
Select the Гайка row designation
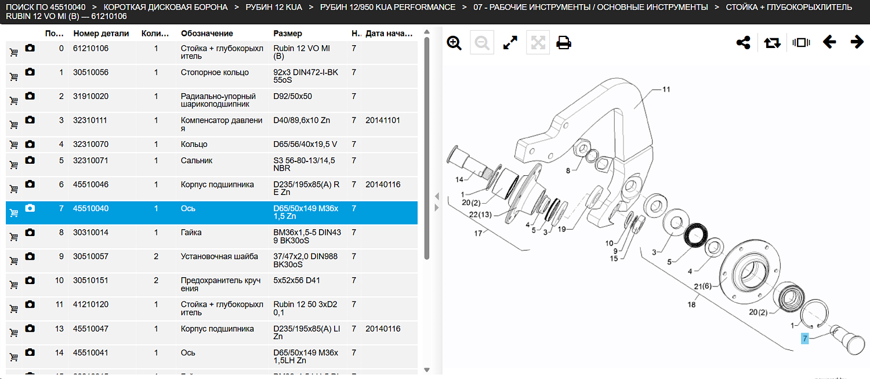(x=191, y=232)
